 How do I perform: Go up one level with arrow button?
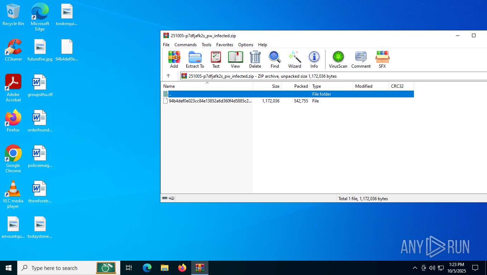[x=168, y=76]
